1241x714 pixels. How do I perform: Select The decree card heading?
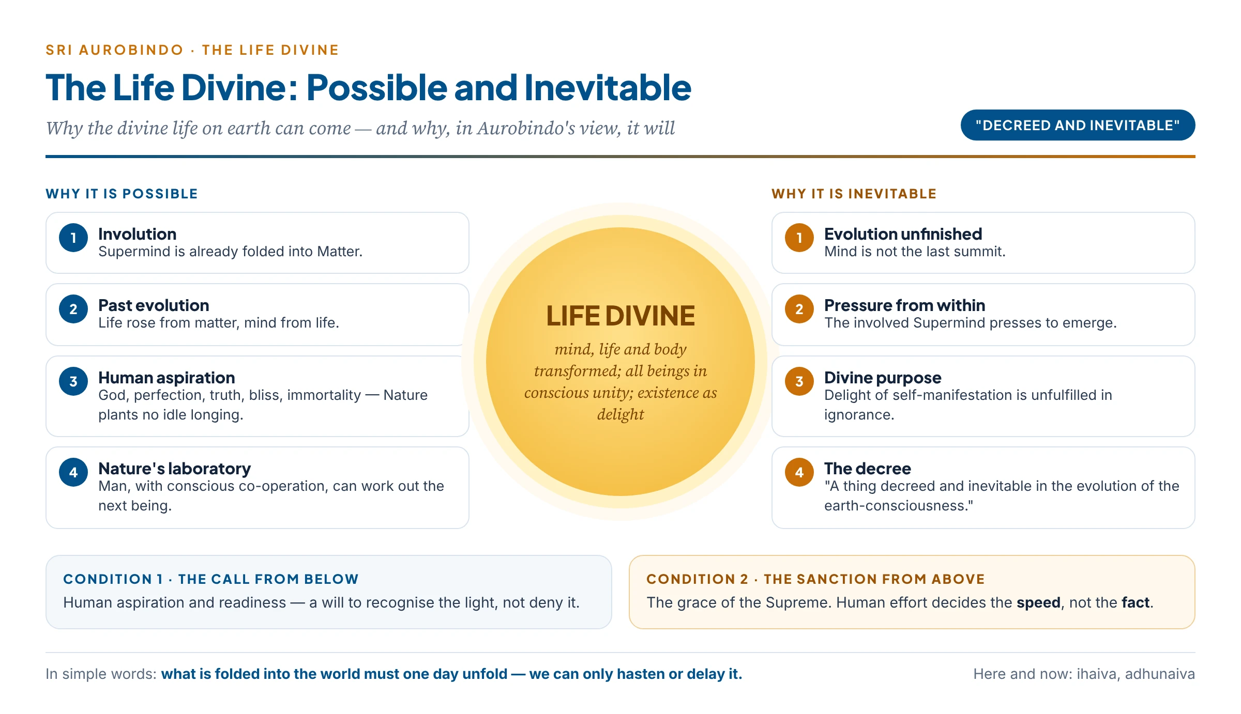868,469
